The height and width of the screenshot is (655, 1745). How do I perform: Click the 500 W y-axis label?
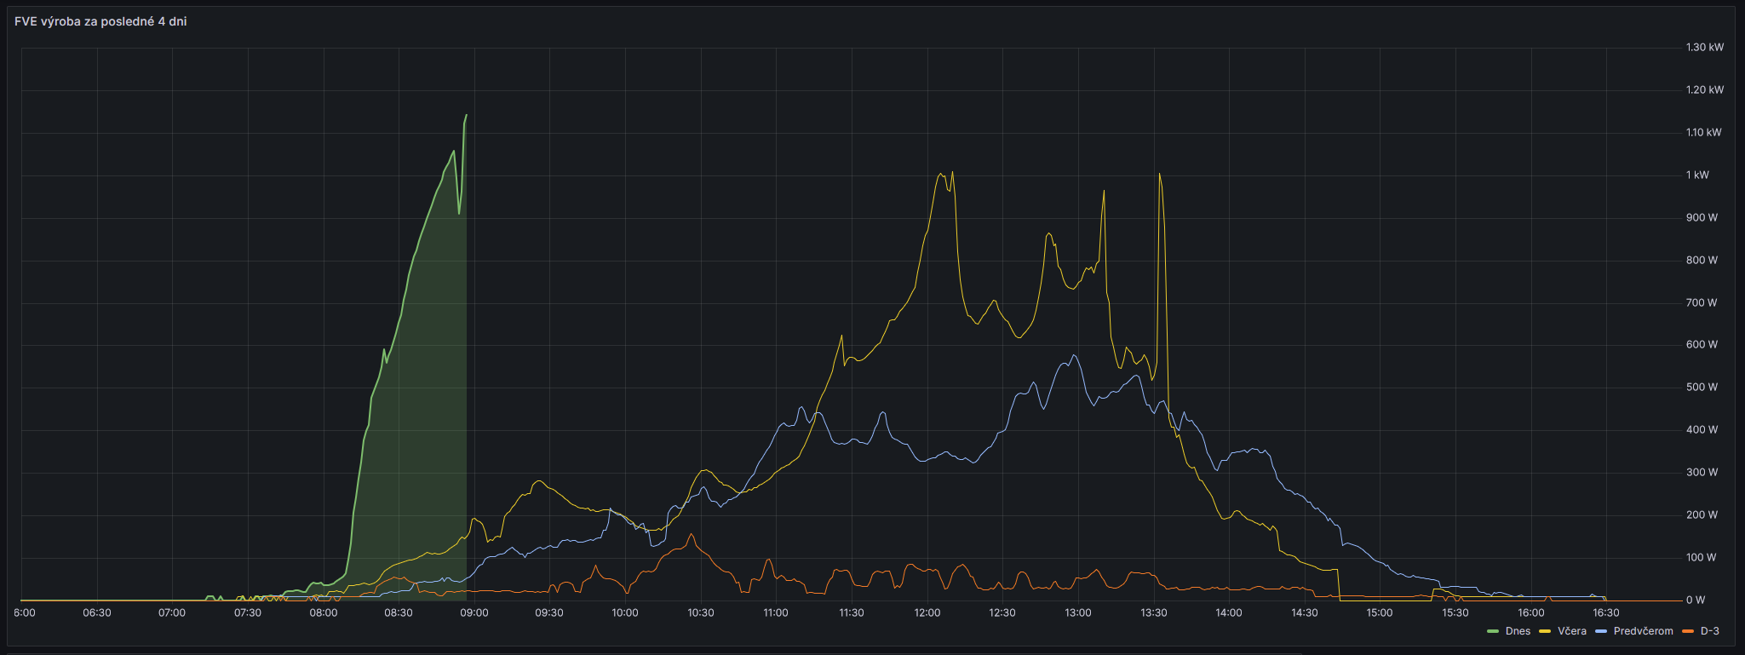[x=1702, y=388]
